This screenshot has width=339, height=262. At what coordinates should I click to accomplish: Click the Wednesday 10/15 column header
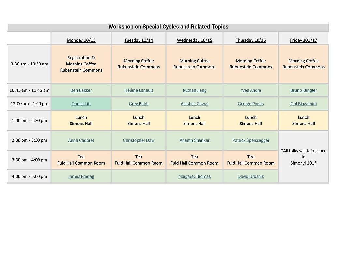[x=194, y=40]
